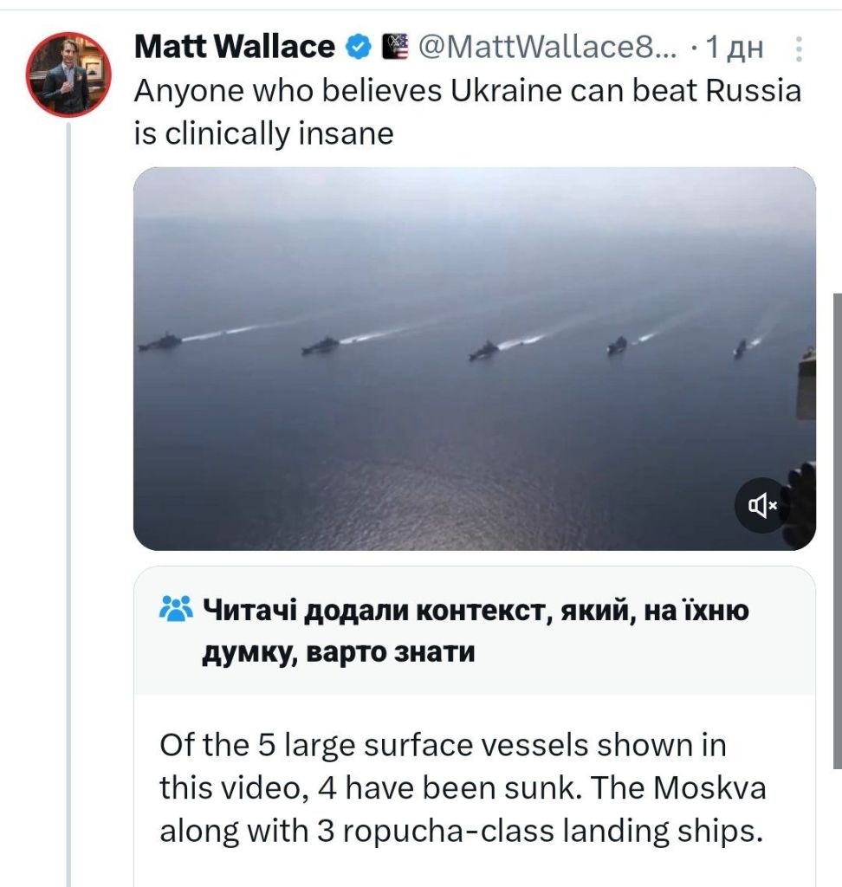
Task: Click the Matt Wallace display name
Action: point(234,47)
